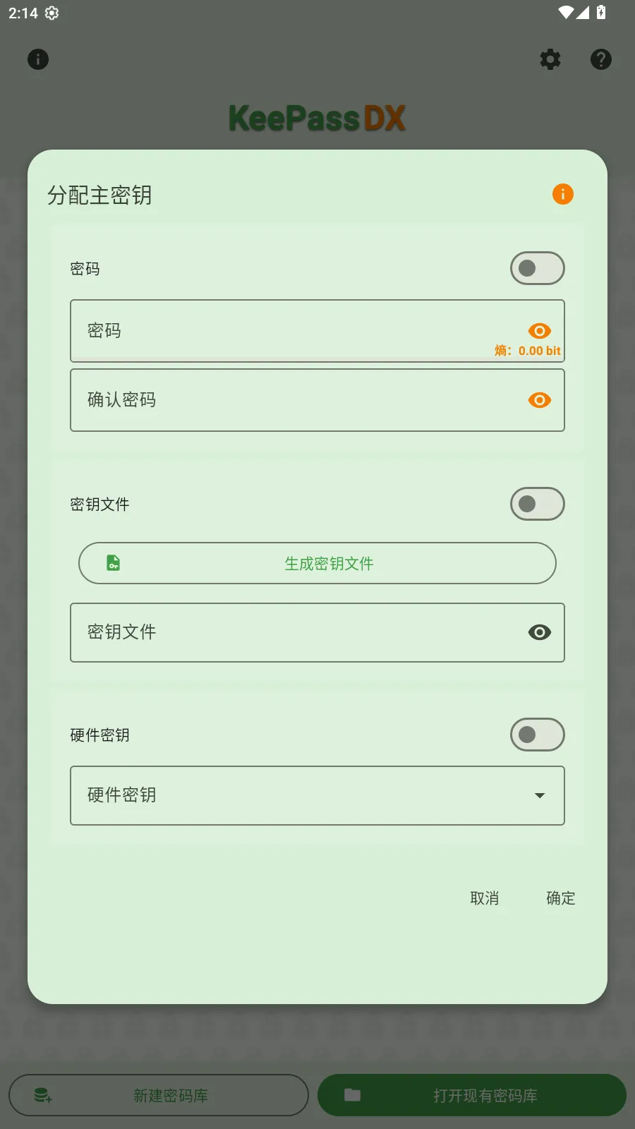Tap the database plus icon

(43, 1095)
